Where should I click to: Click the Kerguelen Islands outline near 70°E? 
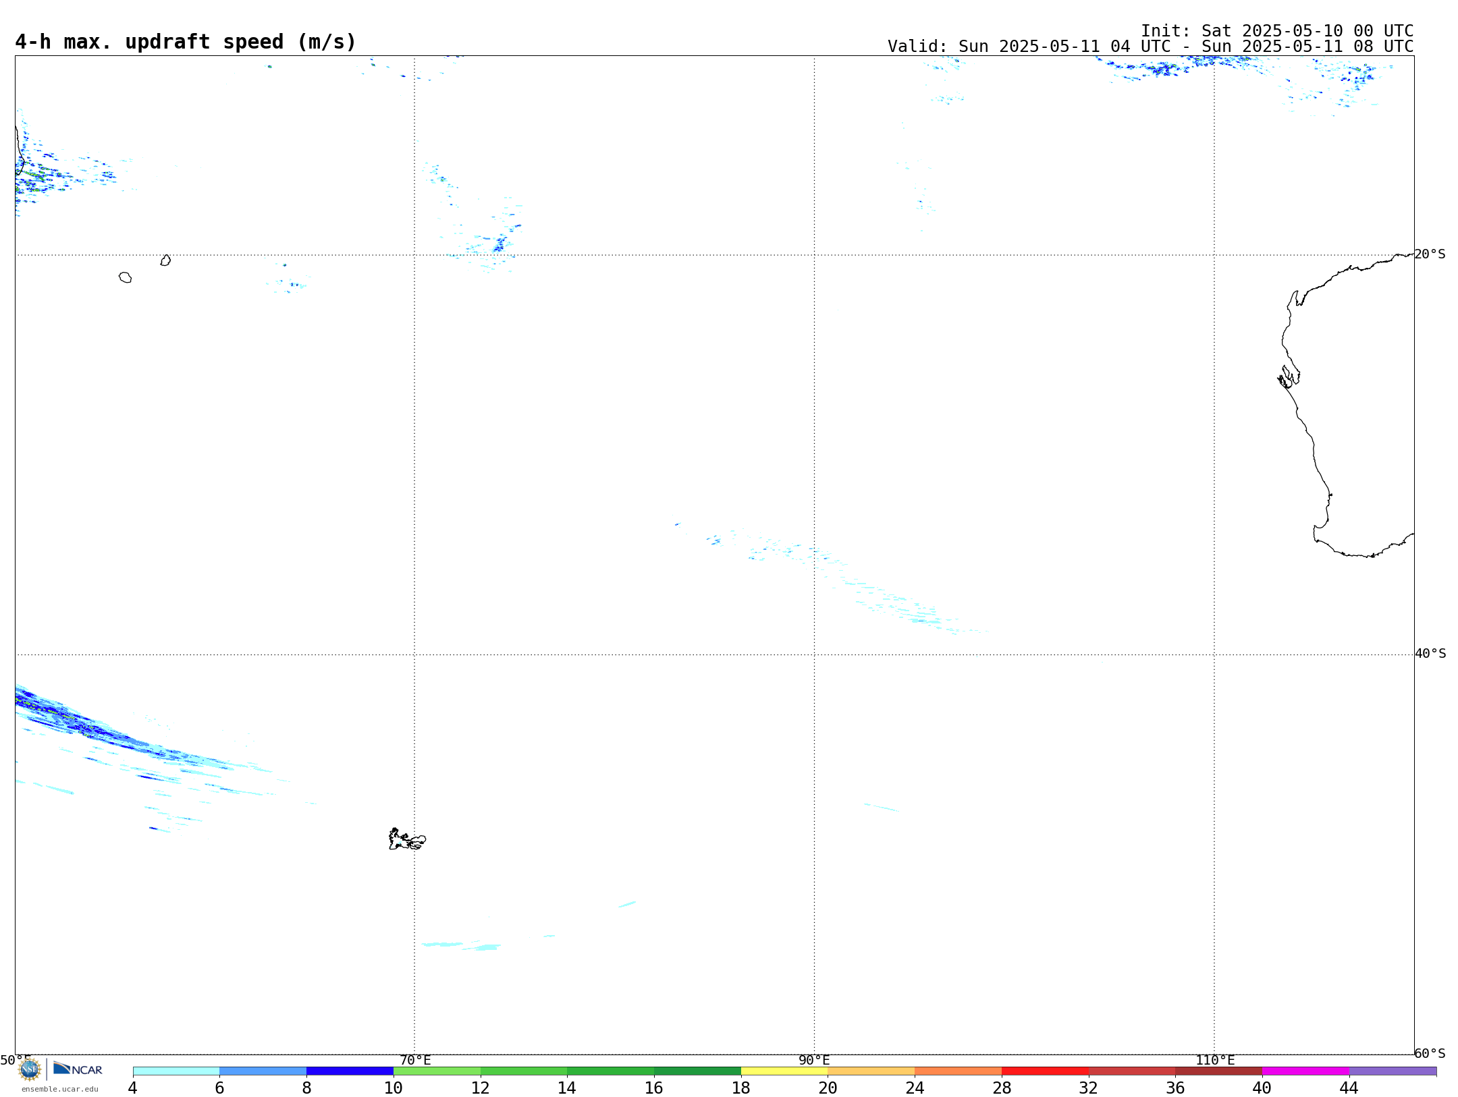407,839
